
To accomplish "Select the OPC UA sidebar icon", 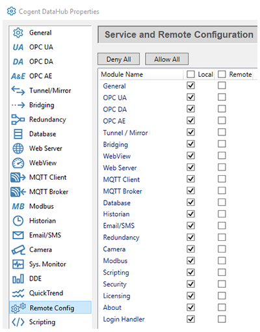I will click(x=18, y=47).
